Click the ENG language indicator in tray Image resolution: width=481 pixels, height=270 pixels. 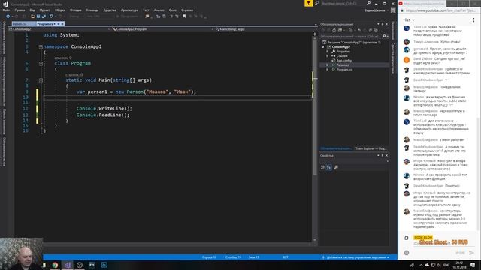pos(446,265)
